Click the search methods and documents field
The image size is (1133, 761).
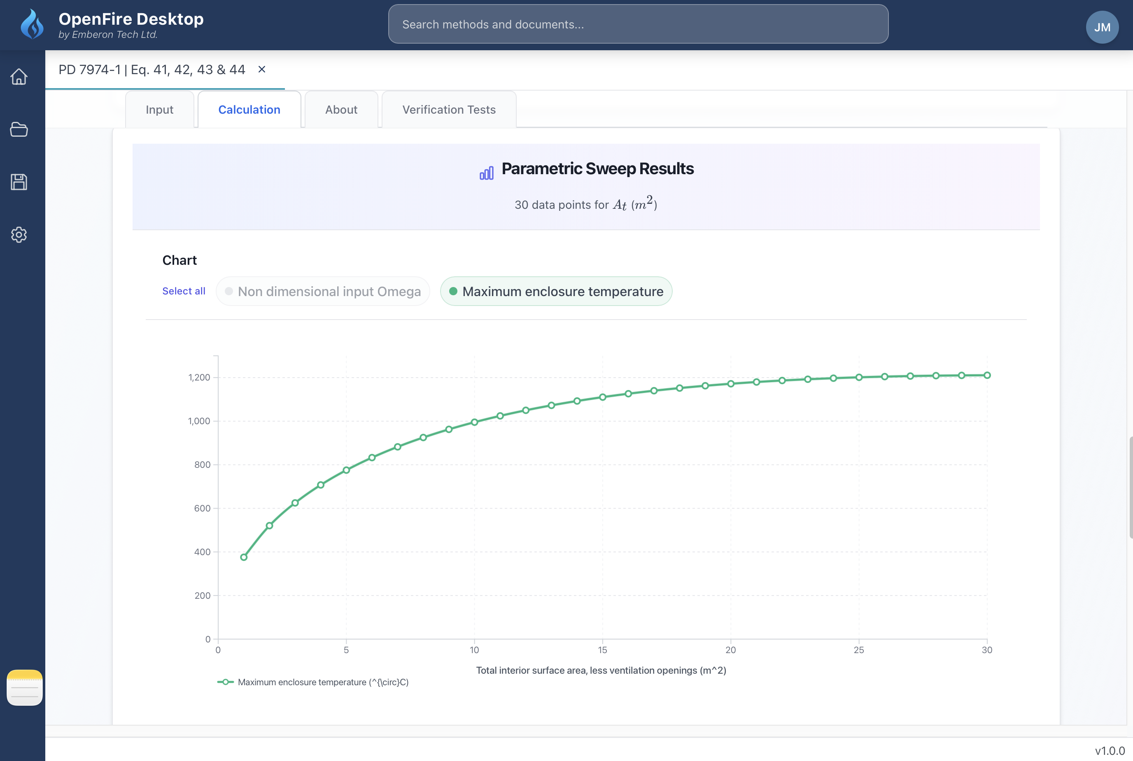(x=638, y=24)
